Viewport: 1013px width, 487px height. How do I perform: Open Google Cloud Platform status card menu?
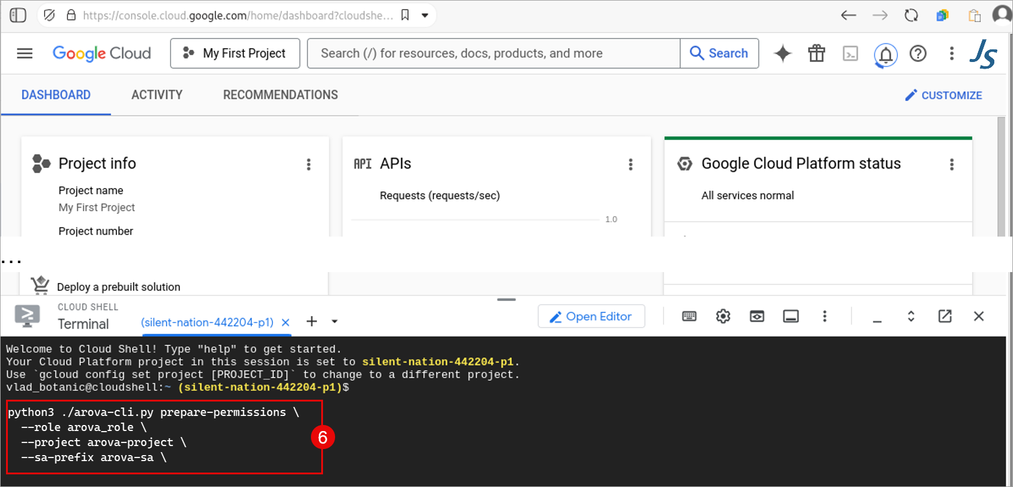[x=952, y=164]
